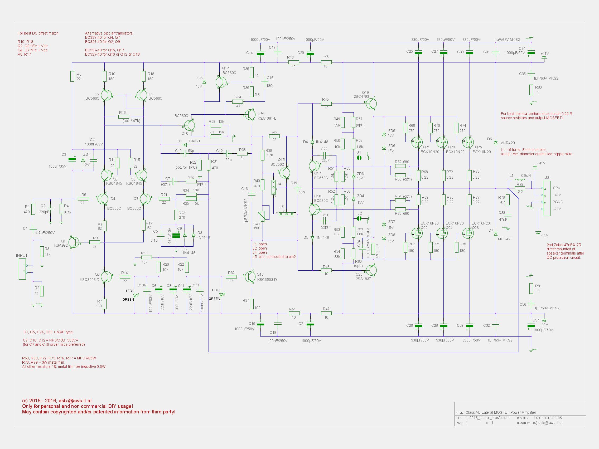Select the J1 solder jumper symbol
This screenshot has width=599, height=449.
coord(359,158)
